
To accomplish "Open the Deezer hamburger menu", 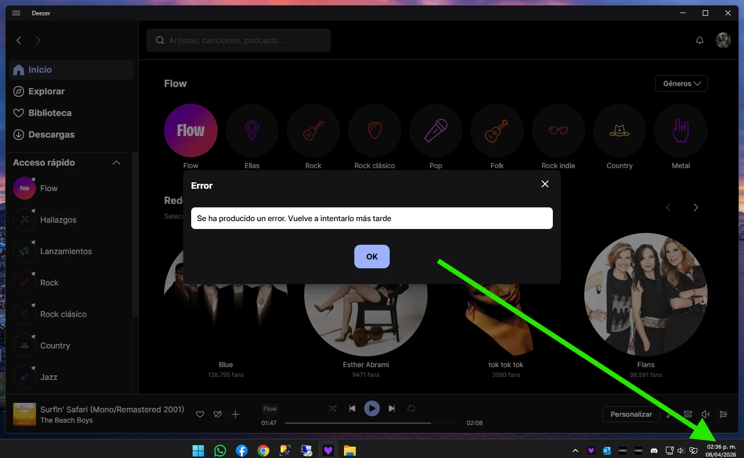I will point(16,13).
